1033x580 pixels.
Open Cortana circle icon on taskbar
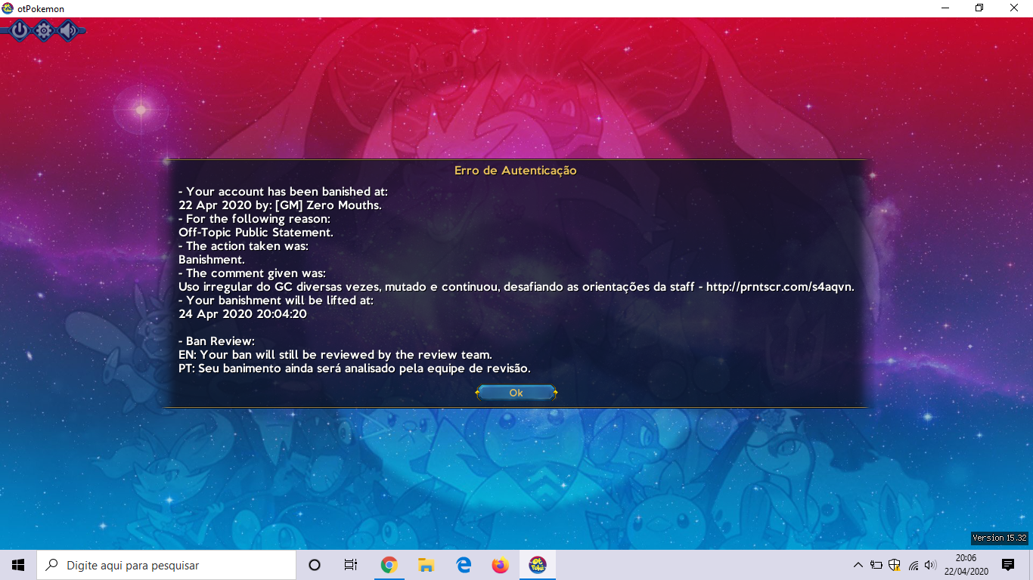coord(315,565)
